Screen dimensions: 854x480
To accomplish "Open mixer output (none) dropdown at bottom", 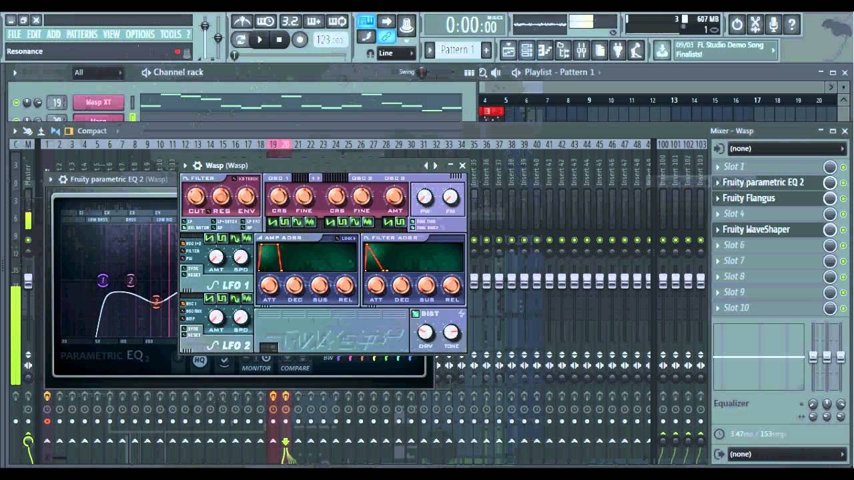I will click(x=786, y=454).
